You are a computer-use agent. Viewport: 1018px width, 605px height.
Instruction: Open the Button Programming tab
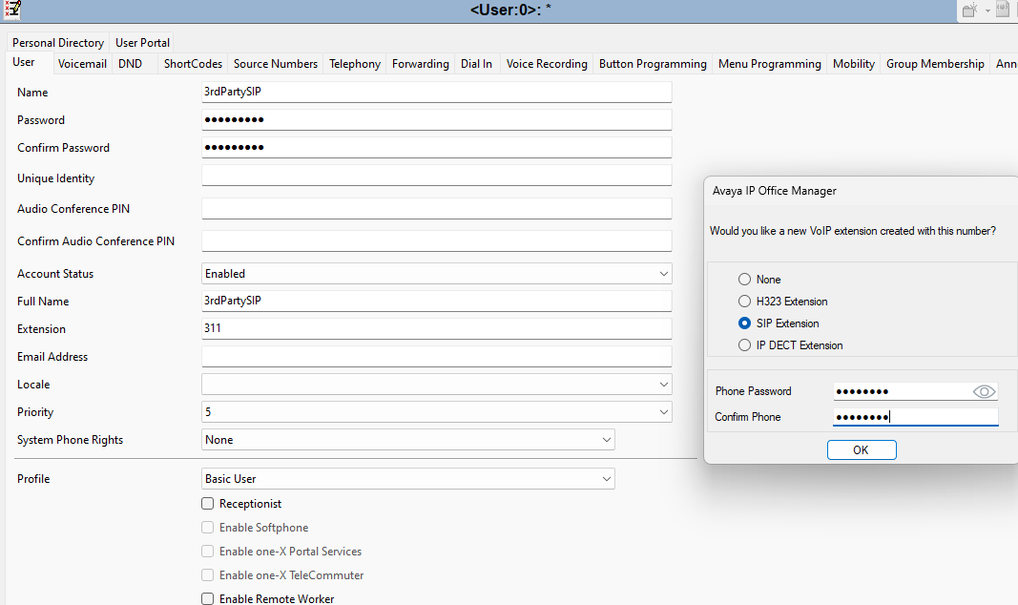653,64
